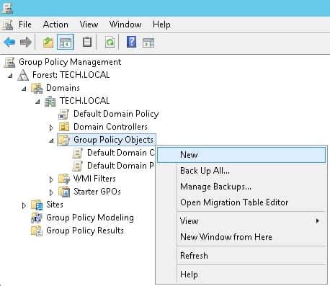The width and height of the screenshot is (330, 286).
Task: Choose Back Up All... from context menu
Action: pos(241,171)
